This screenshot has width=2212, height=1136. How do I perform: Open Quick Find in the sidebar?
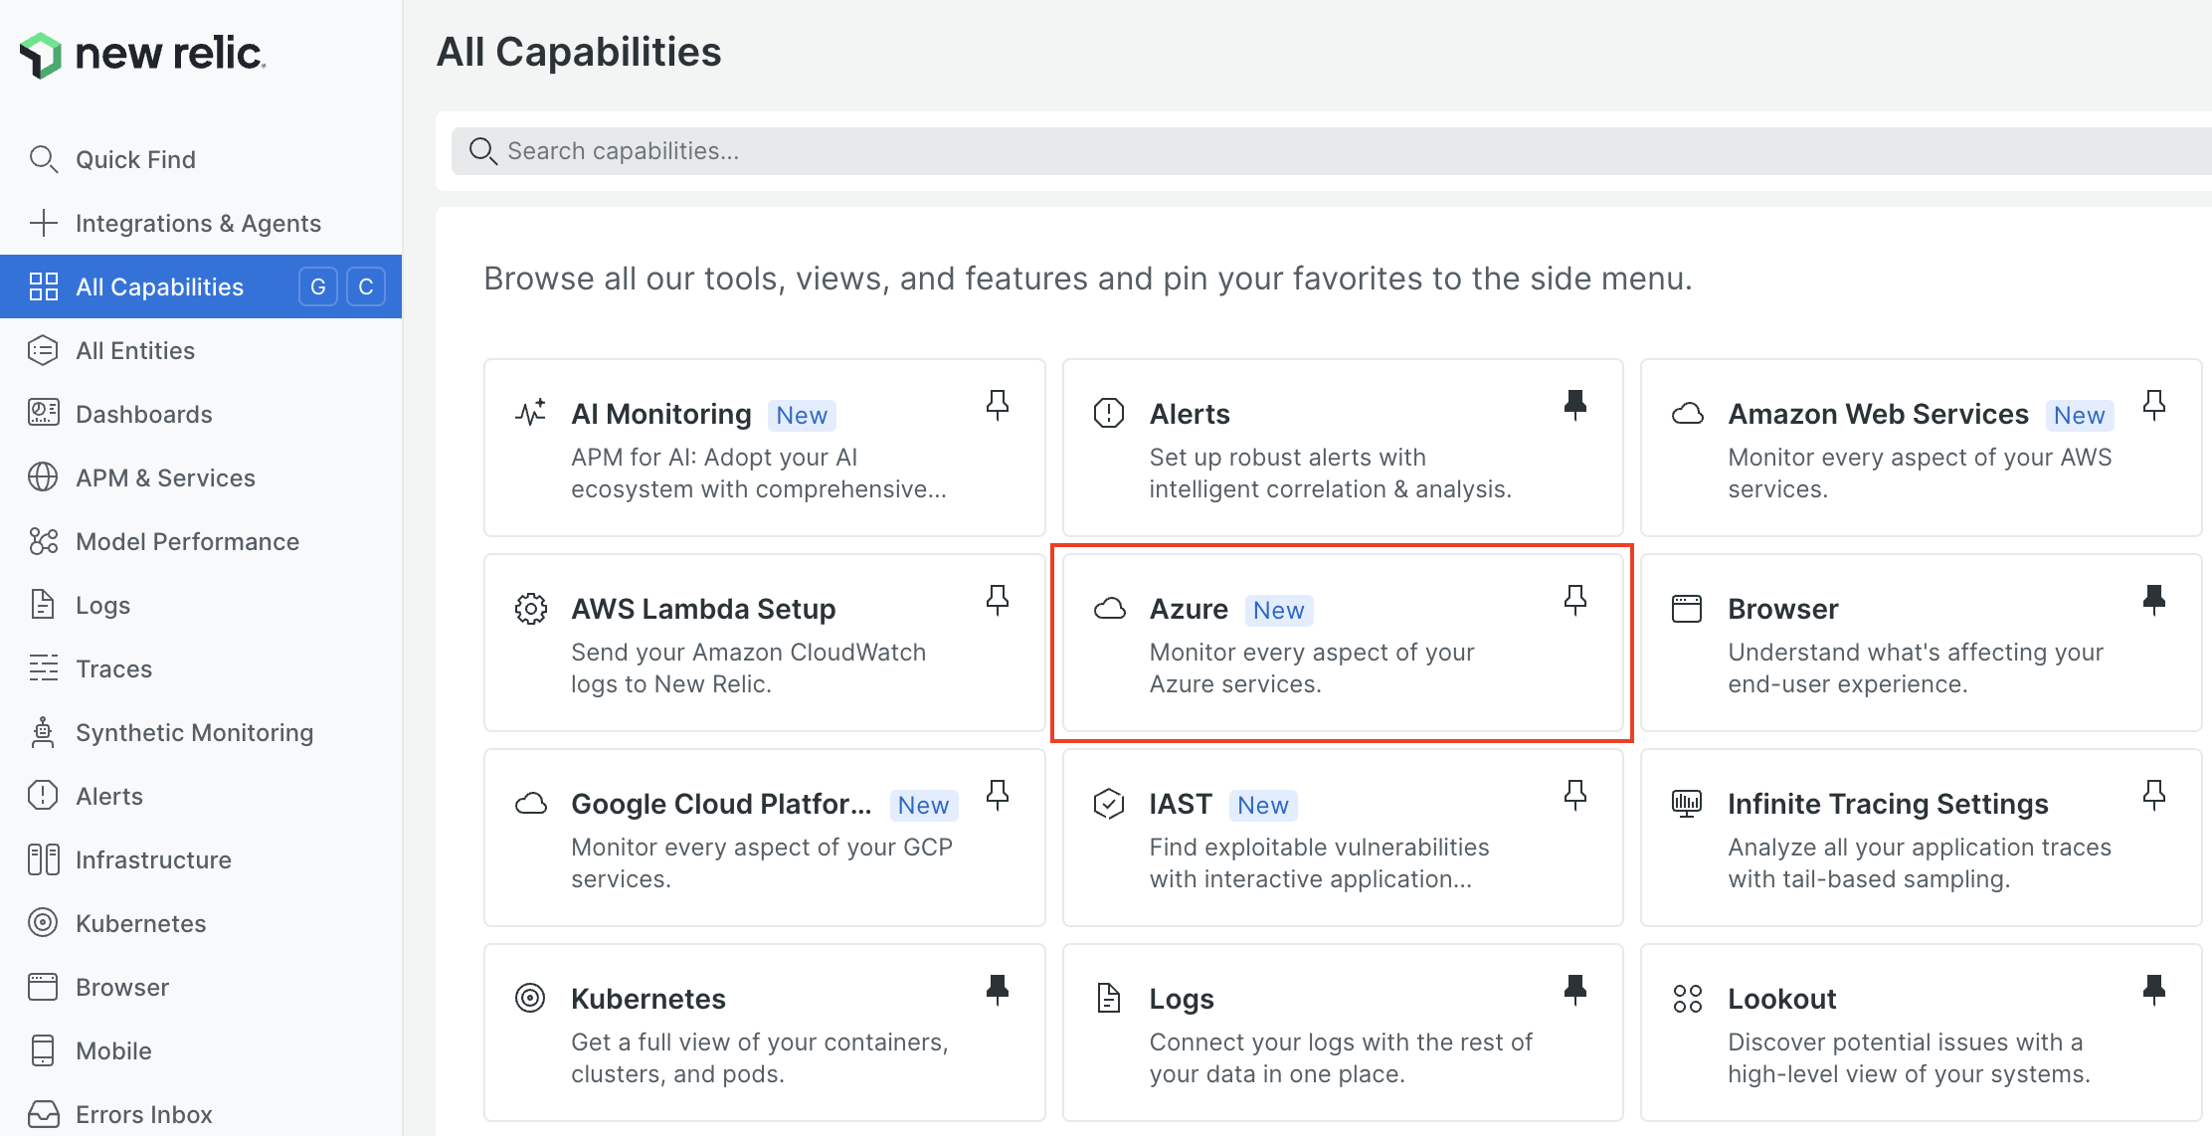tap(201, 159)
